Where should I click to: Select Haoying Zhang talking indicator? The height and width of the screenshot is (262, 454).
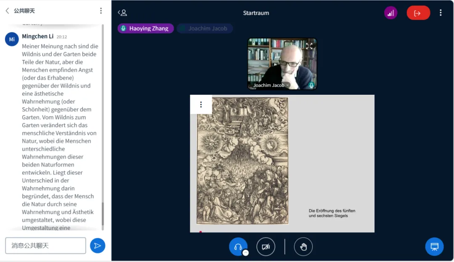pos(145,29)
